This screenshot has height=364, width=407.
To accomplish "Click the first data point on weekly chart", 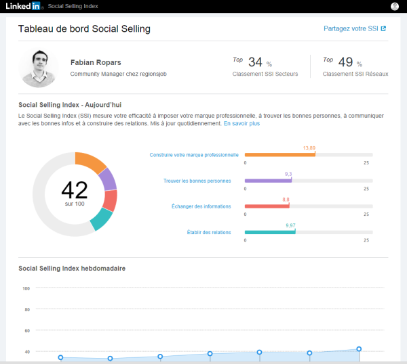I will [60, 357].
